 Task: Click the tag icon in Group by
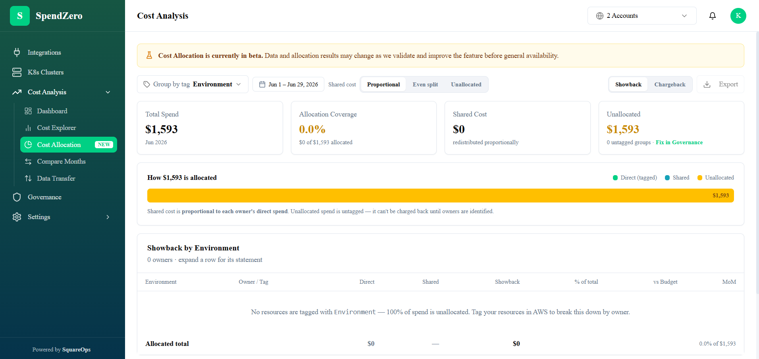[147, 84]
